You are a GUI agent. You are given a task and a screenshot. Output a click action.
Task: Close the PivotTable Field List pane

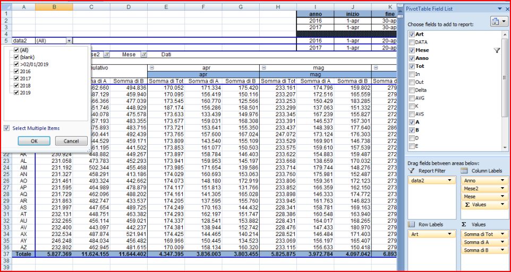[508, 9]
